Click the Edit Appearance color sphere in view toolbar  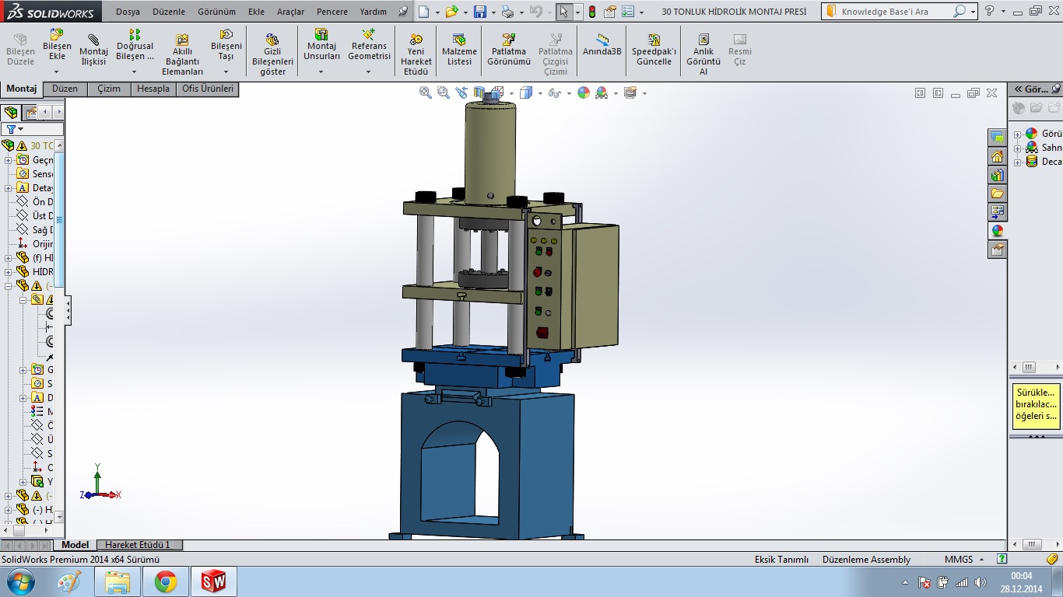tap(584, 93)
